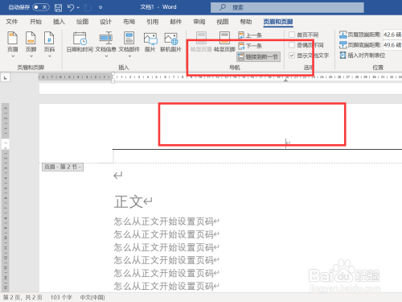Image resolution: width=402 pixels, height=302 pixels.
Task: Click the horizontal ruler
Action: pos(220,77)
